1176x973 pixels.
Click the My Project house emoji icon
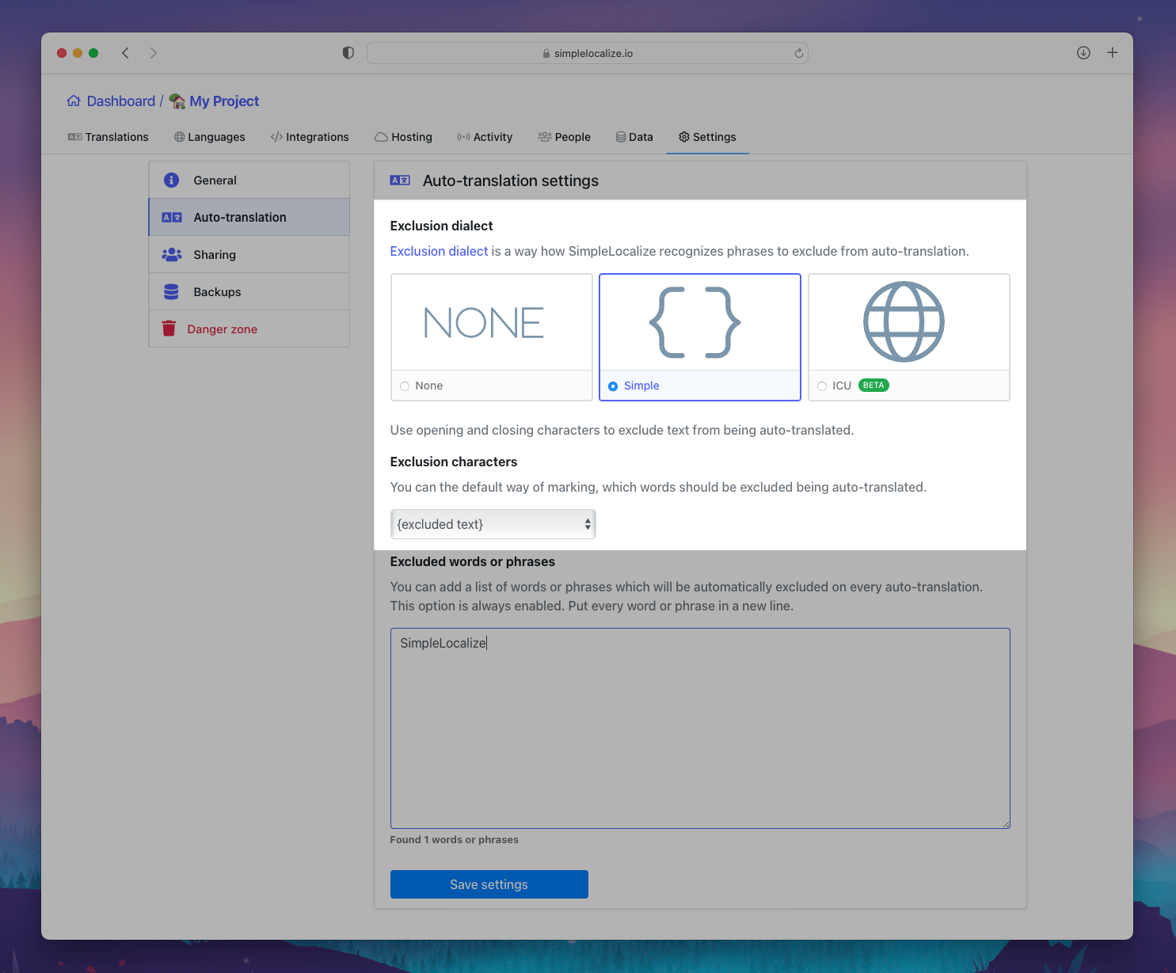coord(177,101)
